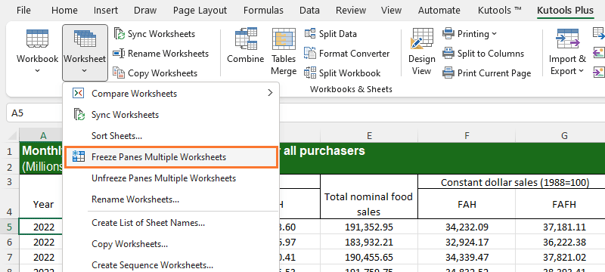Expand the Compare Worksheets submenu arrow
The width and height of the screenshot is (605, 272).
click(x=270, y=93)
